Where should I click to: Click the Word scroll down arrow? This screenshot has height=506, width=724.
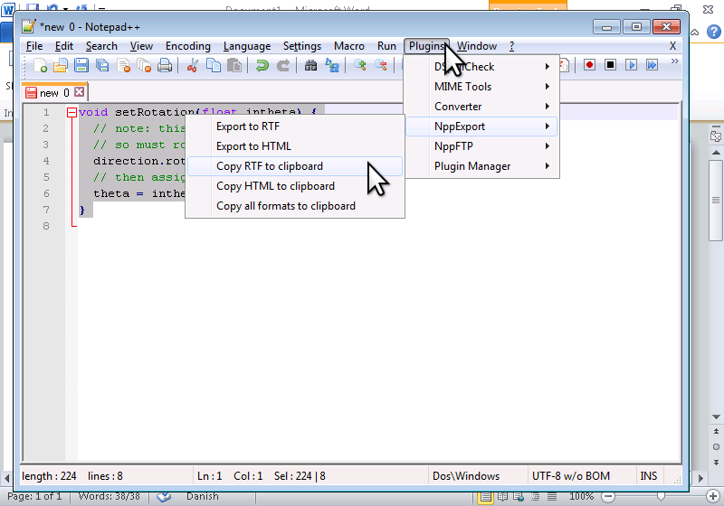pos(716,417)
